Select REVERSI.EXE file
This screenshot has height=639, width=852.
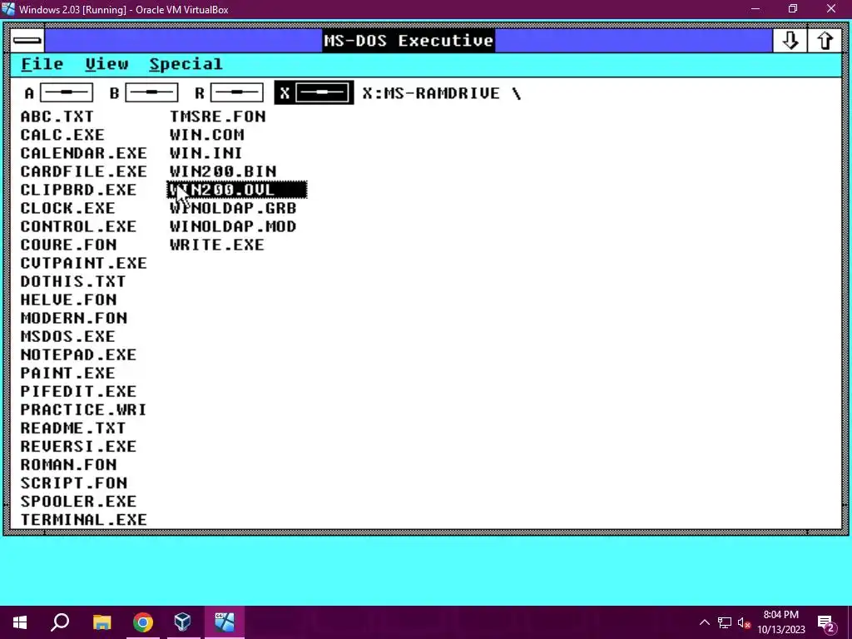tap(78, 447)
